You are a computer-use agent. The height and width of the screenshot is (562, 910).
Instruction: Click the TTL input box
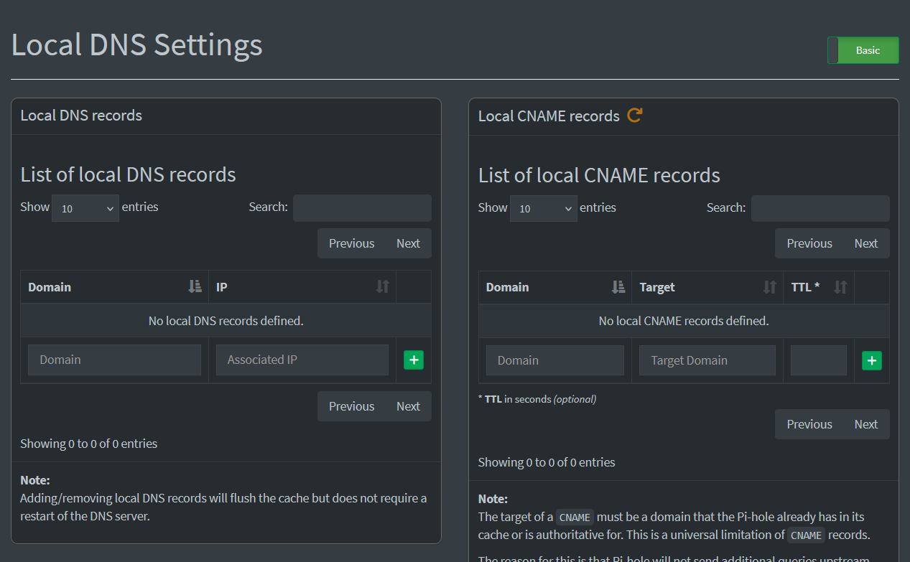click(x=819, y=360)
